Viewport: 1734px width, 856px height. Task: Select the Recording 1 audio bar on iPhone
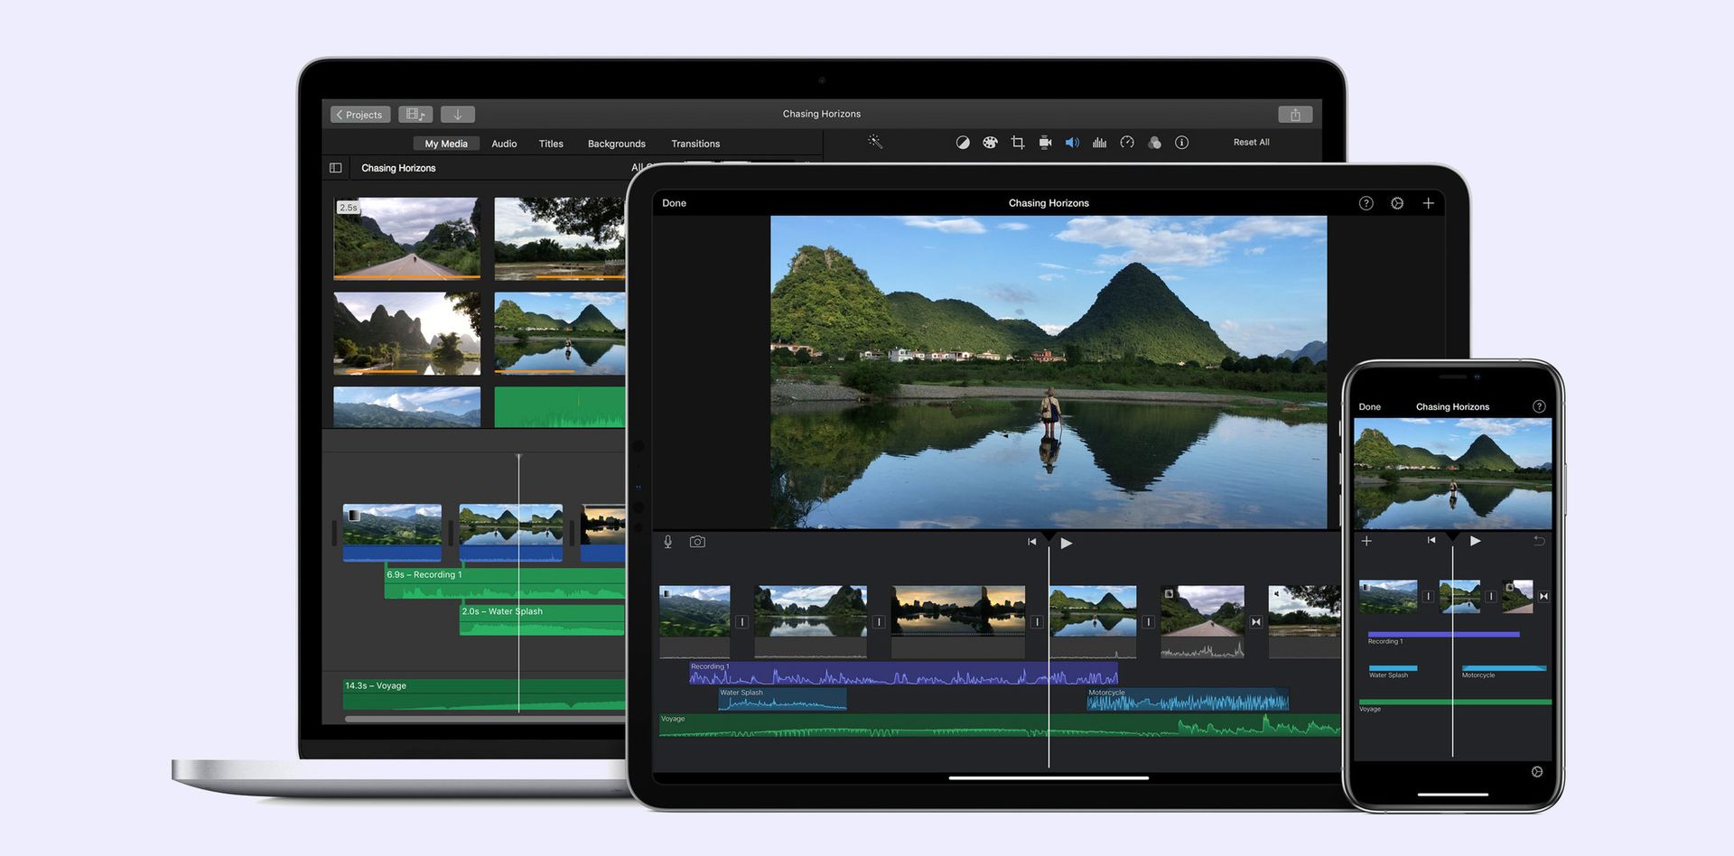pos(1443,635)
